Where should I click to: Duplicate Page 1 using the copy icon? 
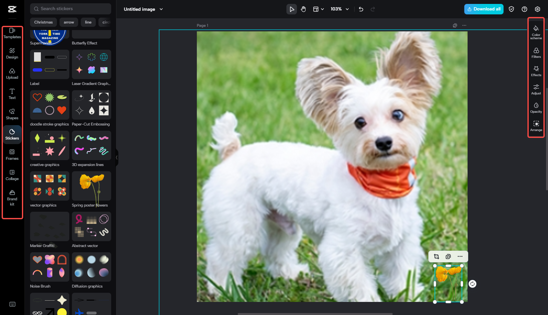(x=455, y=25)
